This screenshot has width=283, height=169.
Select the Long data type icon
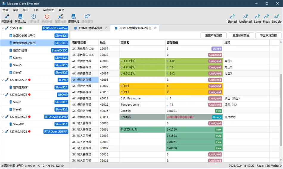257,17
